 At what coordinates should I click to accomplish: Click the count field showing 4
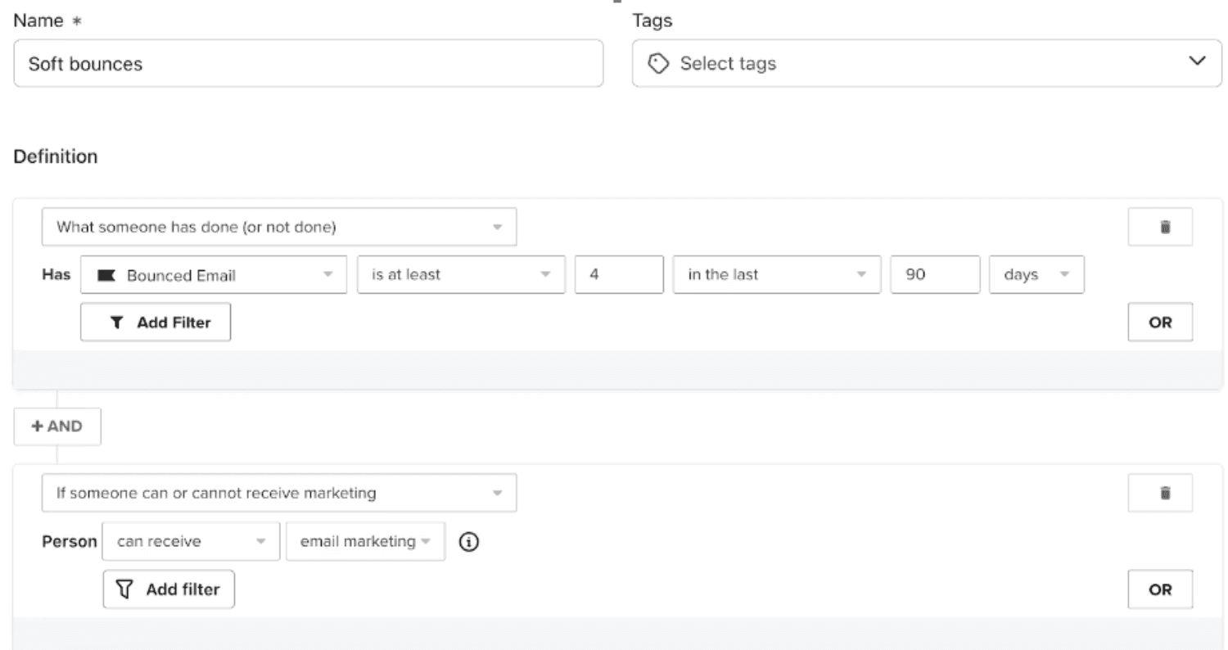[x=619, y=275]
